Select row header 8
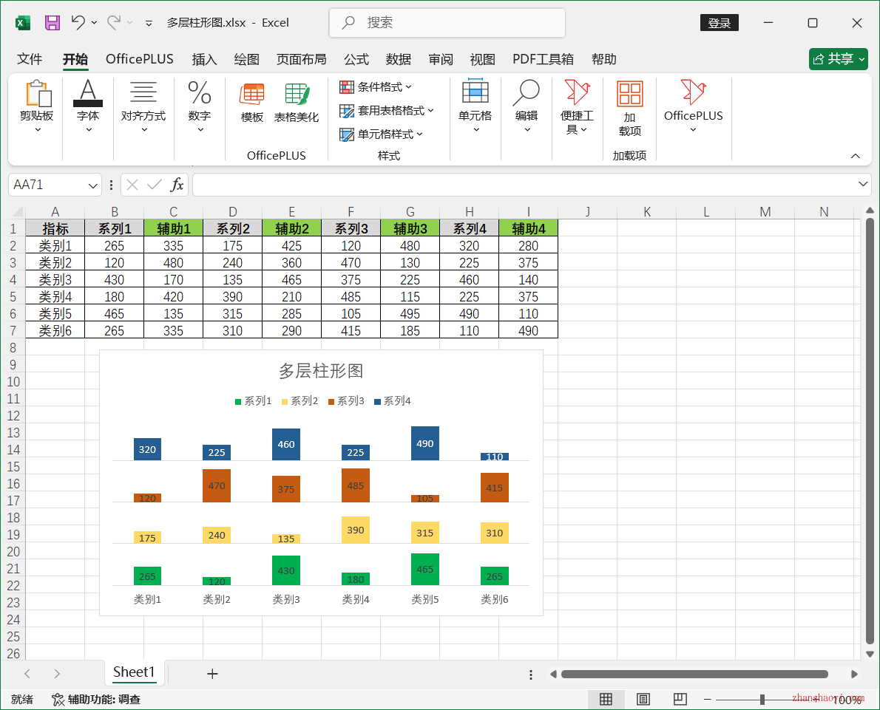Screen dimensions: 880x710 [x=13, y=348]
